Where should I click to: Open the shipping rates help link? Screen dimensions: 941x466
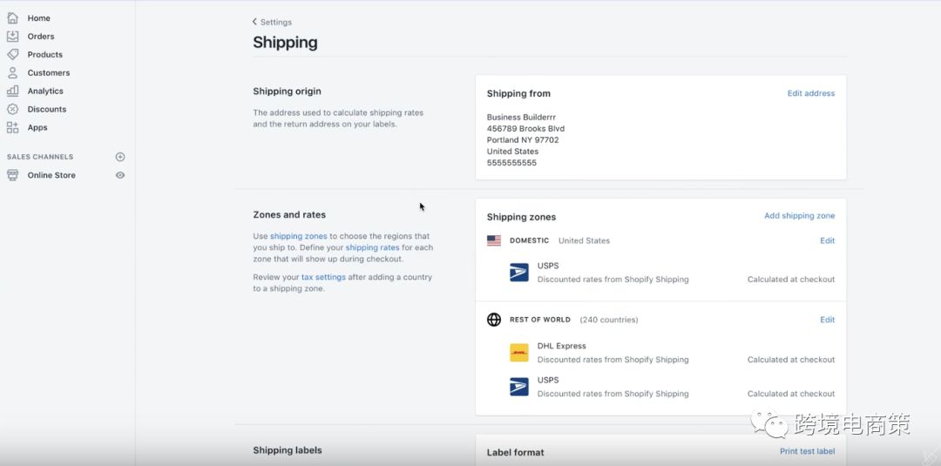[372, 247]
